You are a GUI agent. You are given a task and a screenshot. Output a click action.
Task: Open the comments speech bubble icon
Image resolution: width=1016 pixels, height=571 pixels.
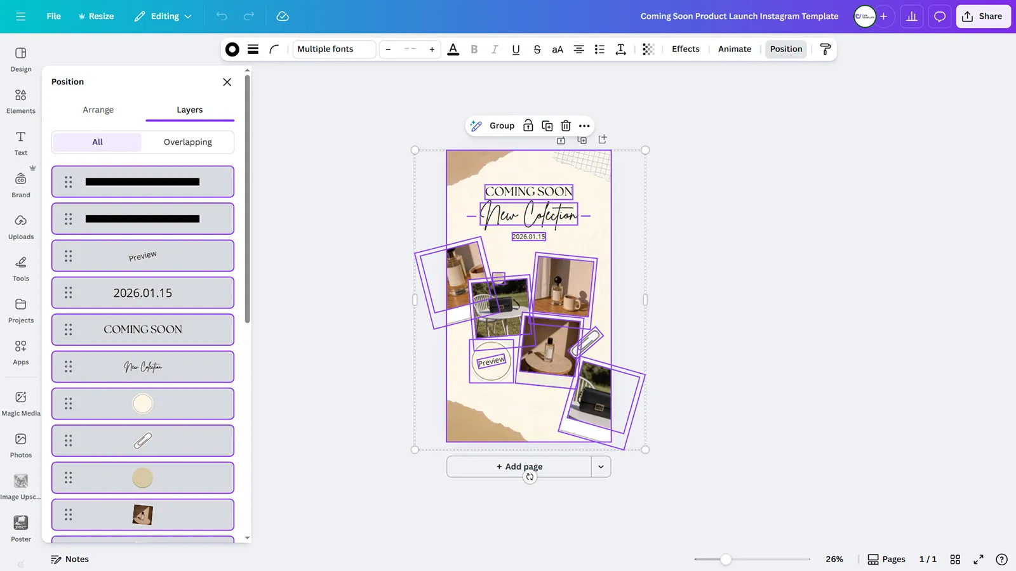(x=940, y=16)
